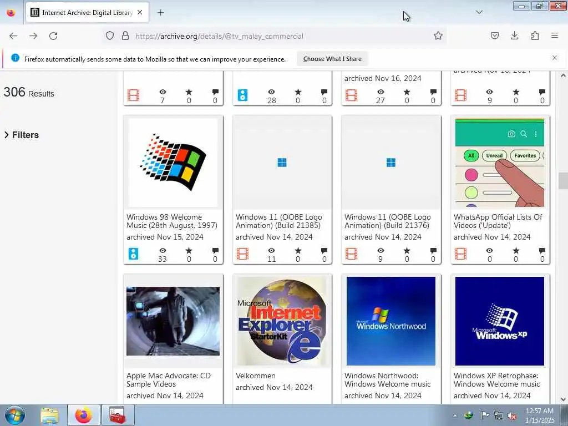
Task: Go back using the browser back arrow
Action: (x=13, y=36)
